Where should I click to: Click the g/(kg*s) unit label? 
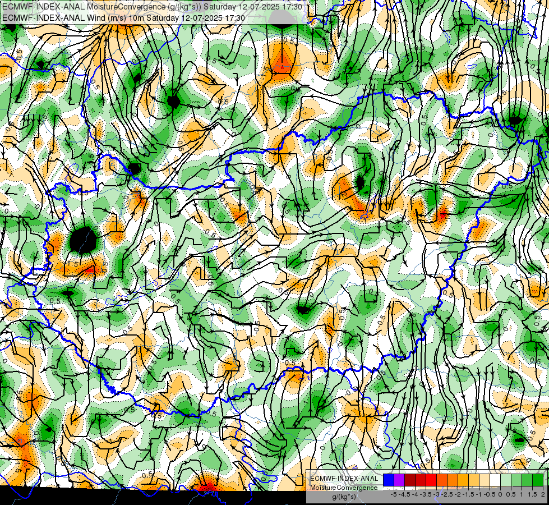pos(344,497)
